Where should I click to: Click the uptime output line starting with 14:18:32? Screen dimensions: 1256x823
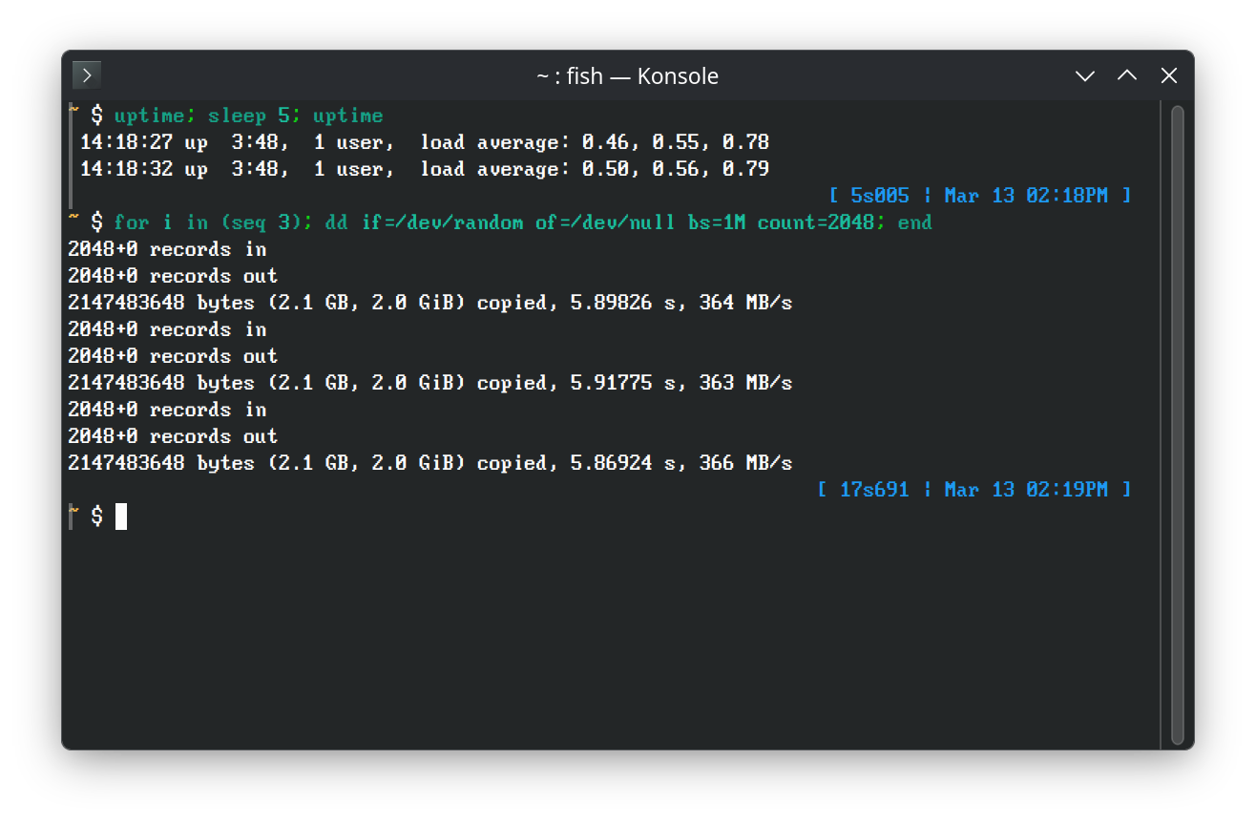point(424,169)
